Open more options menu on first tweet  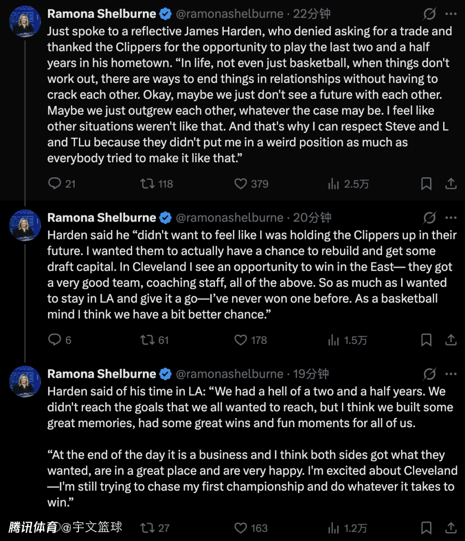(450, 14)
